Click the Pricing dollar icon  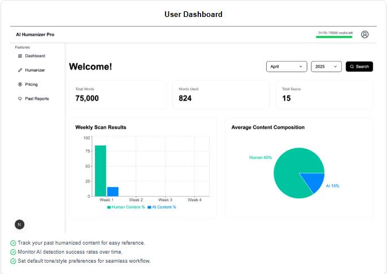click(20, 84)
